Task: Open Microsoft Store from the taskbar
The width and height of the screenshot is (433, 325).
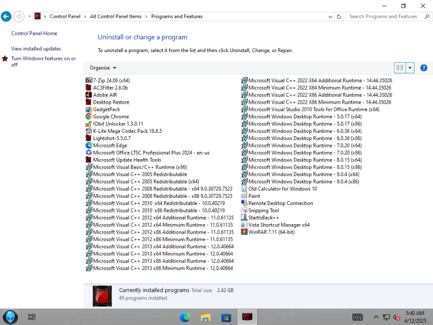Action: coord(226,317)
